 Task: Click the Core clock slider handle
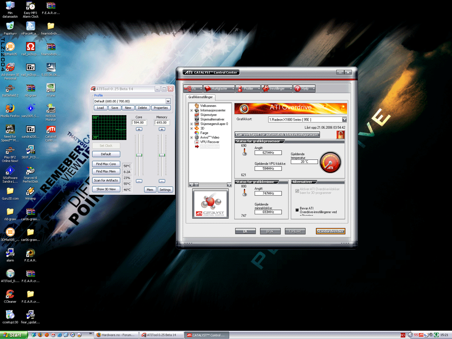pos(139,155)
